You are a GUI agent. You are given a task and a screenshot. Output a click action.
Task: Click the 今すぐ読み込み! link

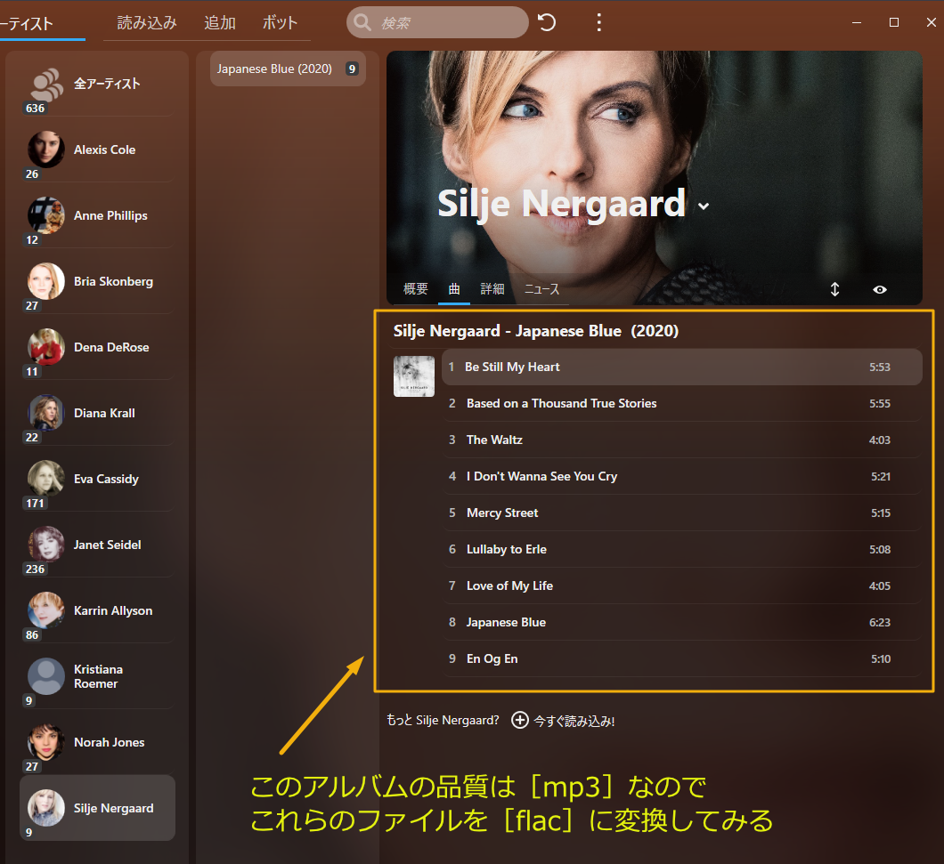(x=574, y=721)
